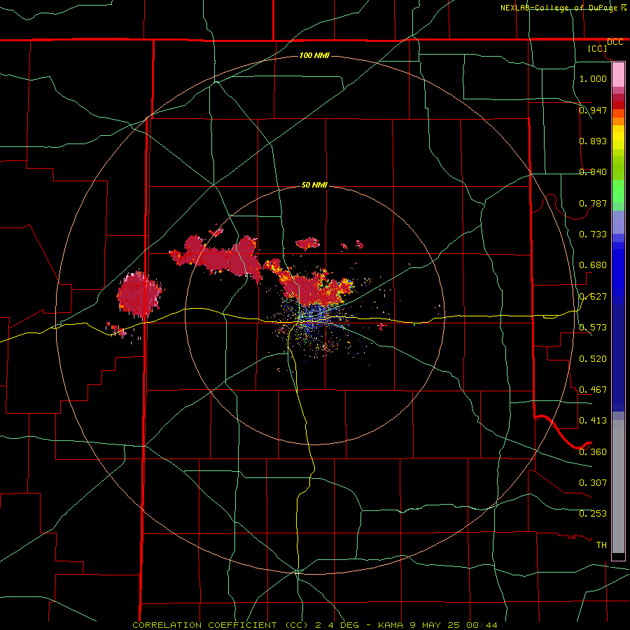The image size is (630, 630).
Task: Pick the 0.307 legend value
Action: (593, 483)
